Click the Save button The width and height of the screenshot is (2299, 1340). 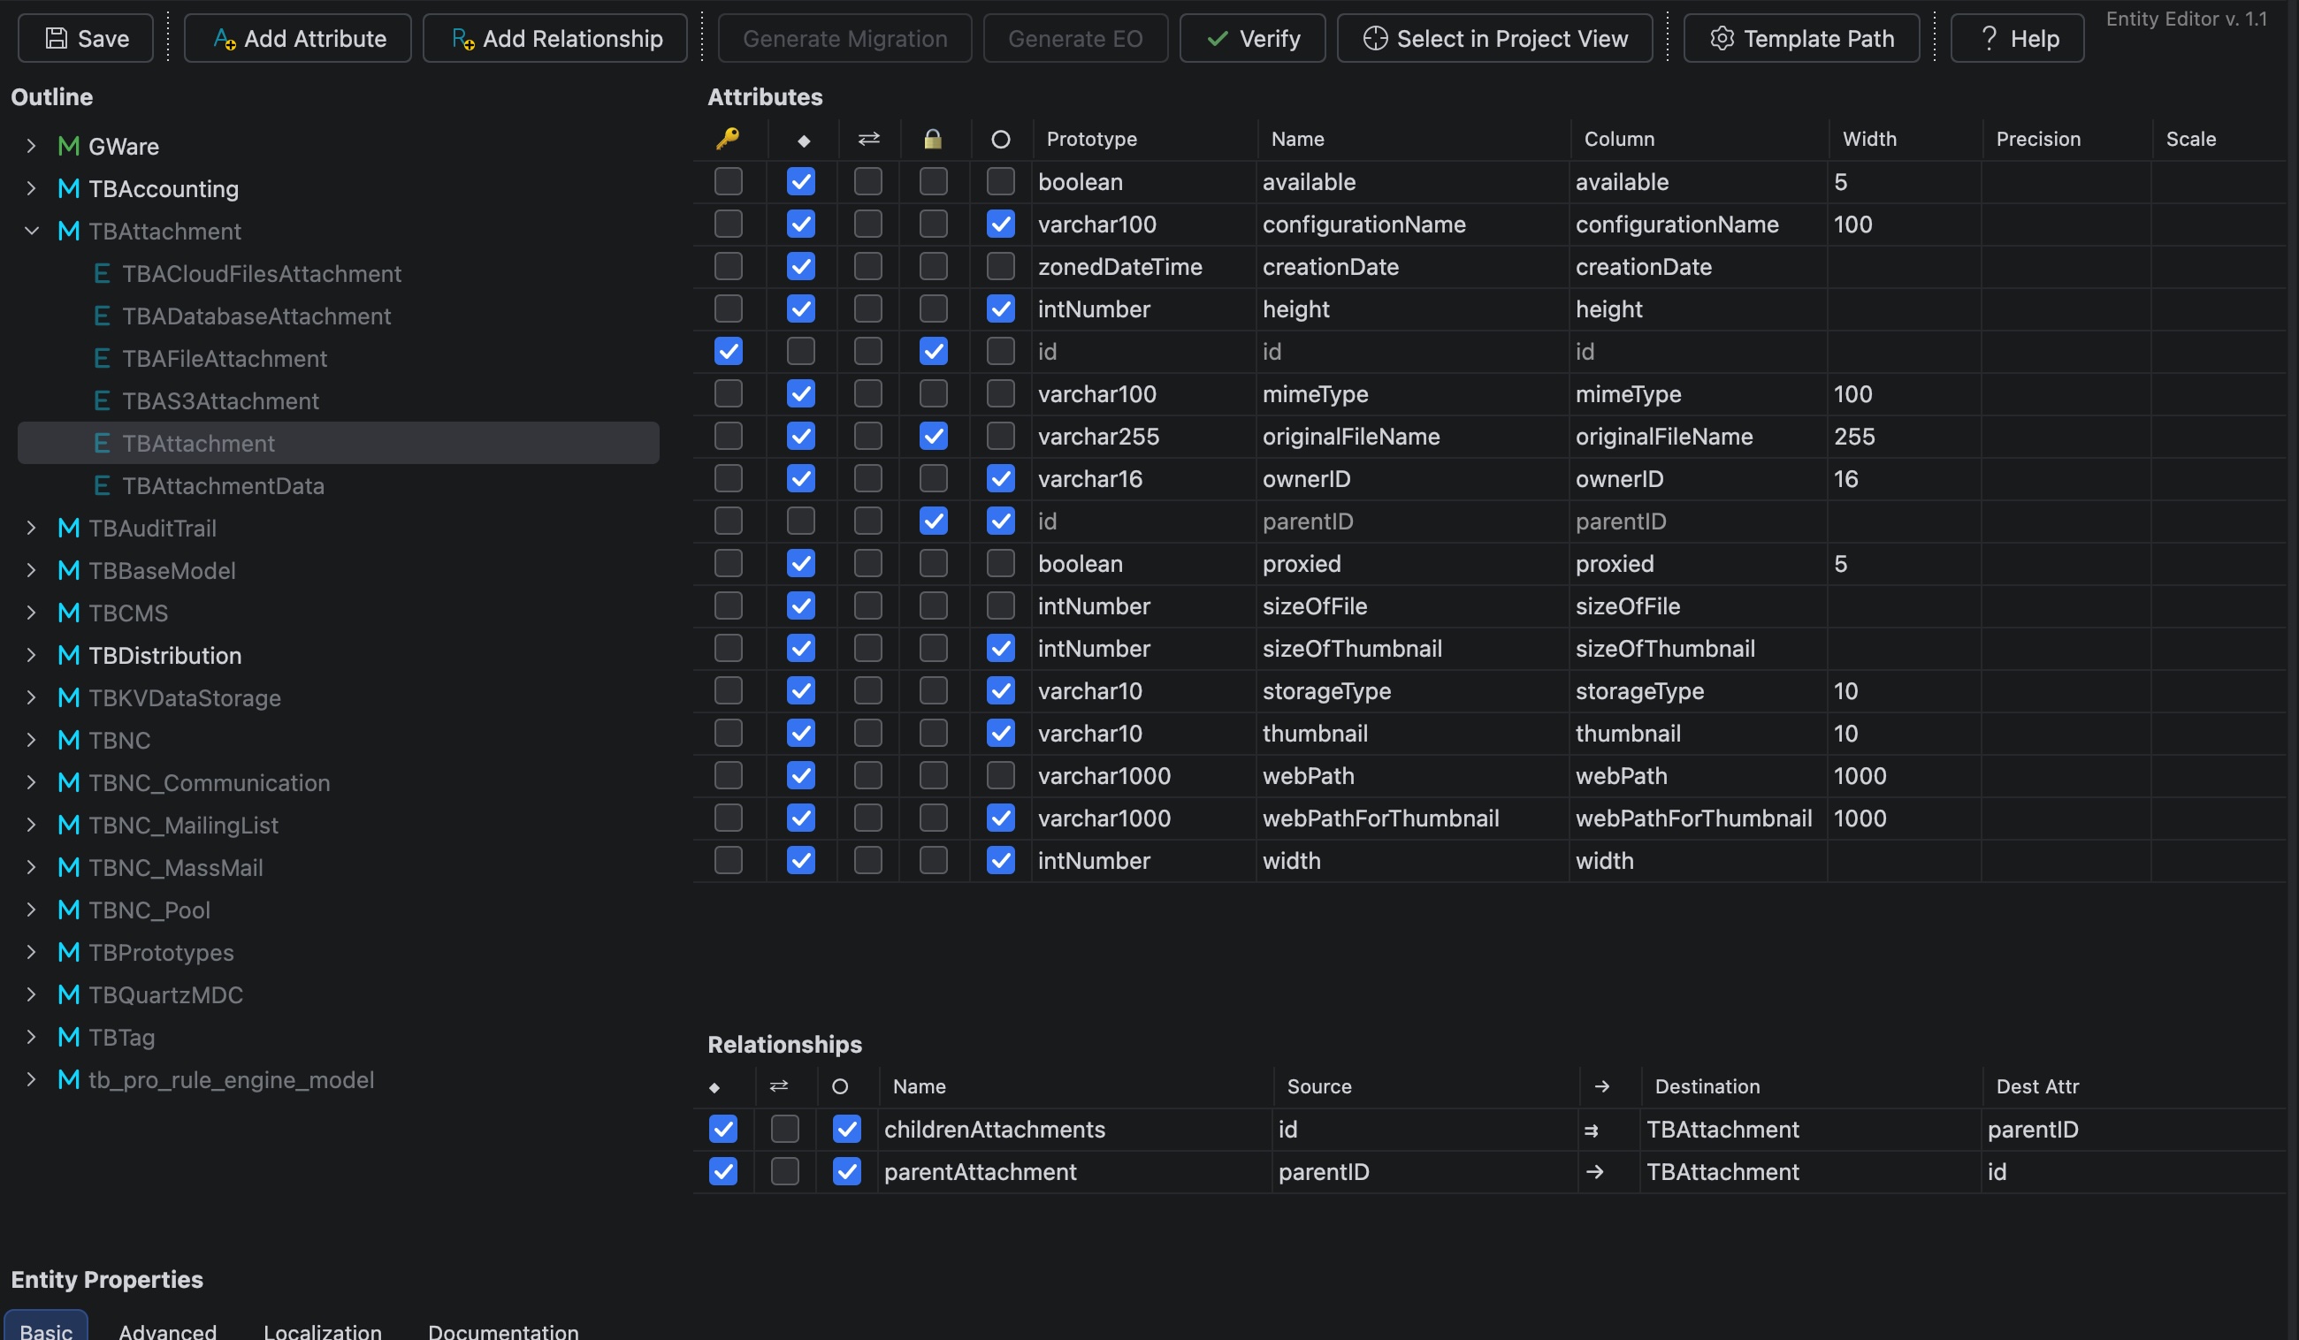[x=86, y=38]
